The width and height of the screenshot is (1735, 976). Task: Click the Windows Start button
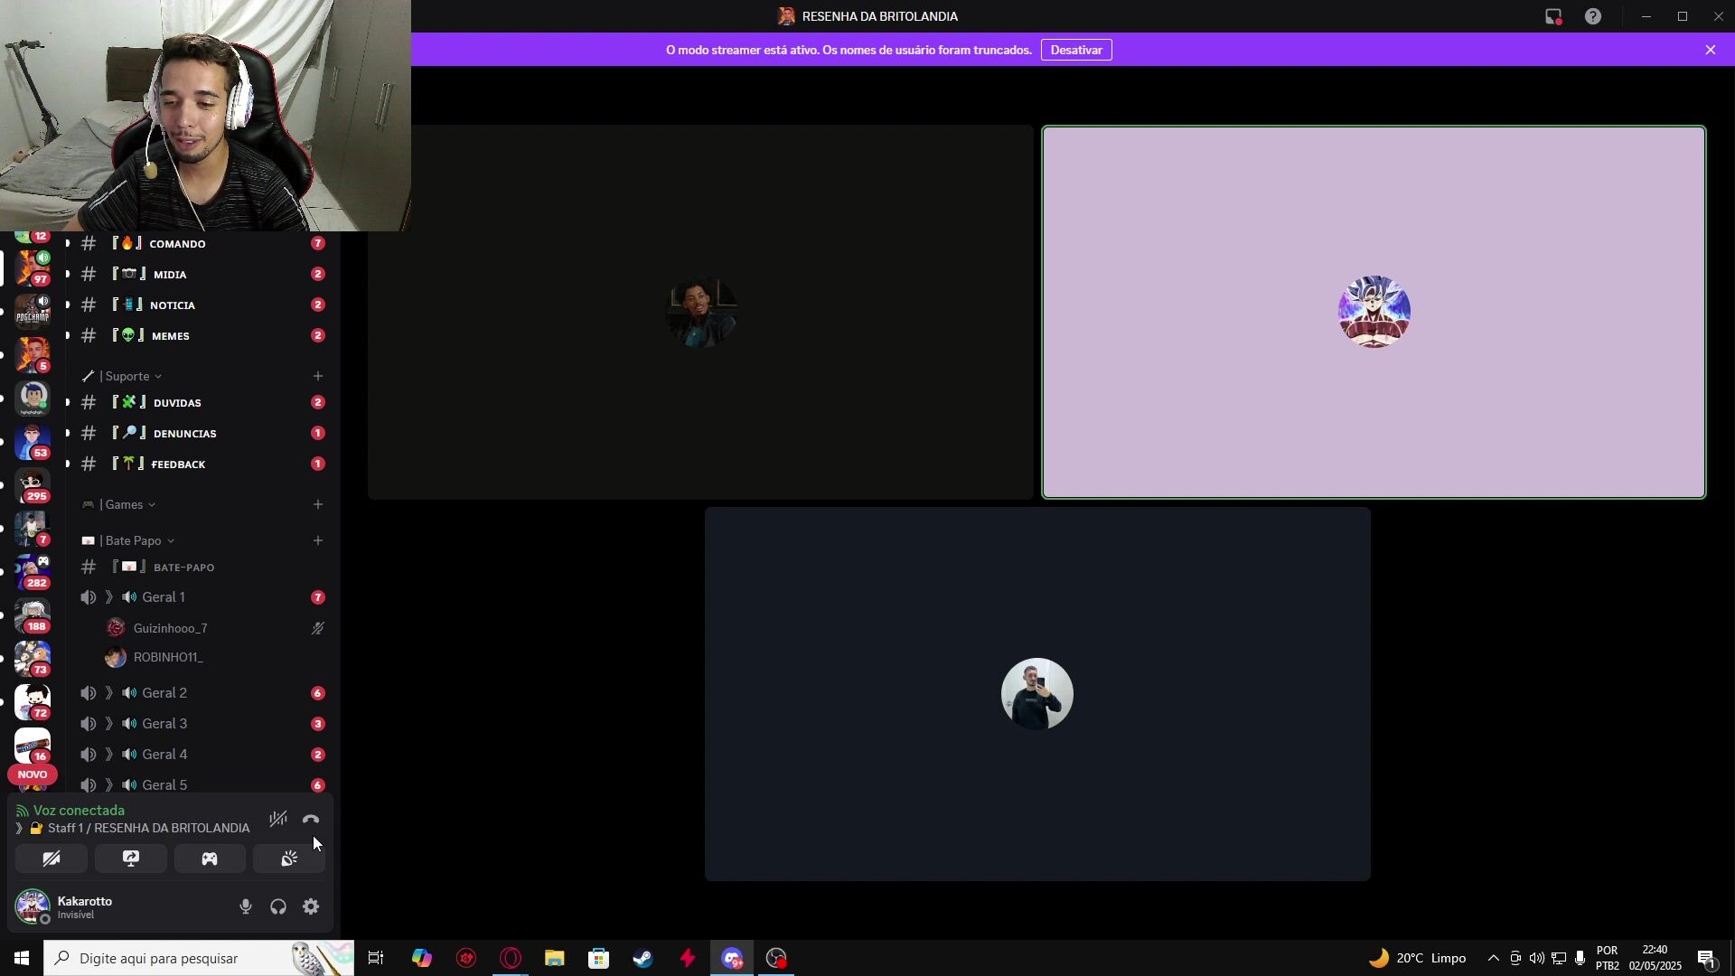pyautogui.click(x=22, y=958)
